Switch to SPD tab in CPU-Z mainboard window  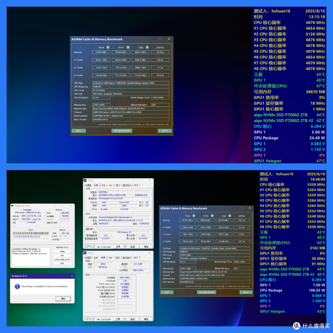pyautogui.click(x=111, y=185)
